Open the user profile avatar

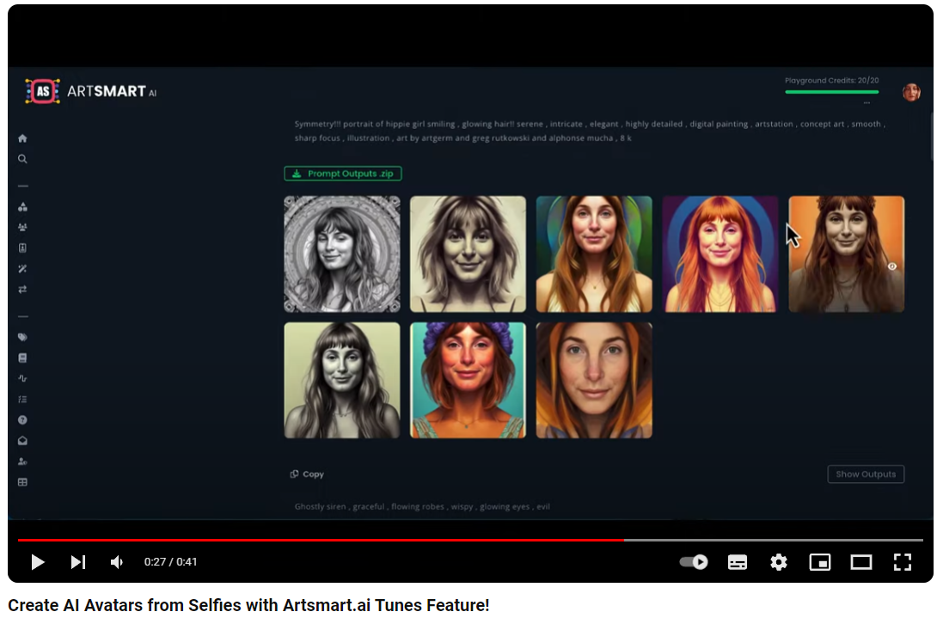(910, 92)
